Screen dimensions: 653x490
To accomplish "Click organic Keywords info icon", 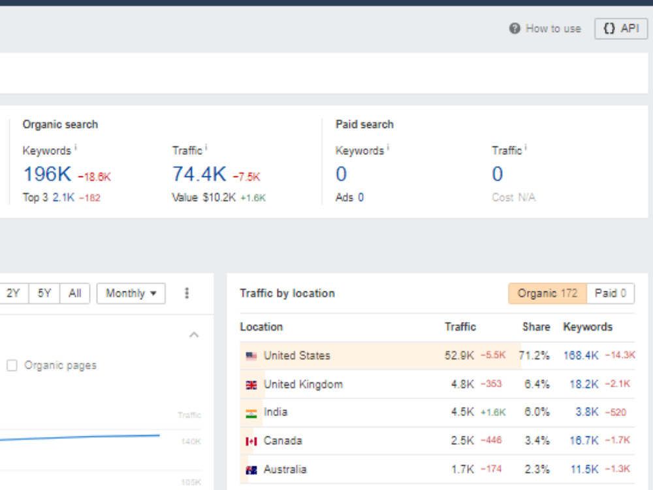I will pyautogui.click(x=75, y=147).
